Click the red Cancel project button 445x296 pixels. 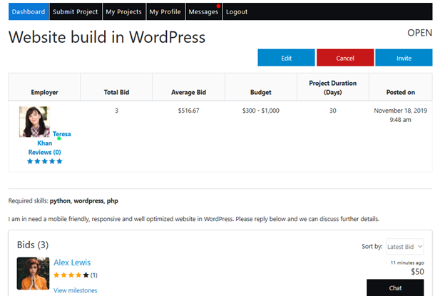pos(345,58)
